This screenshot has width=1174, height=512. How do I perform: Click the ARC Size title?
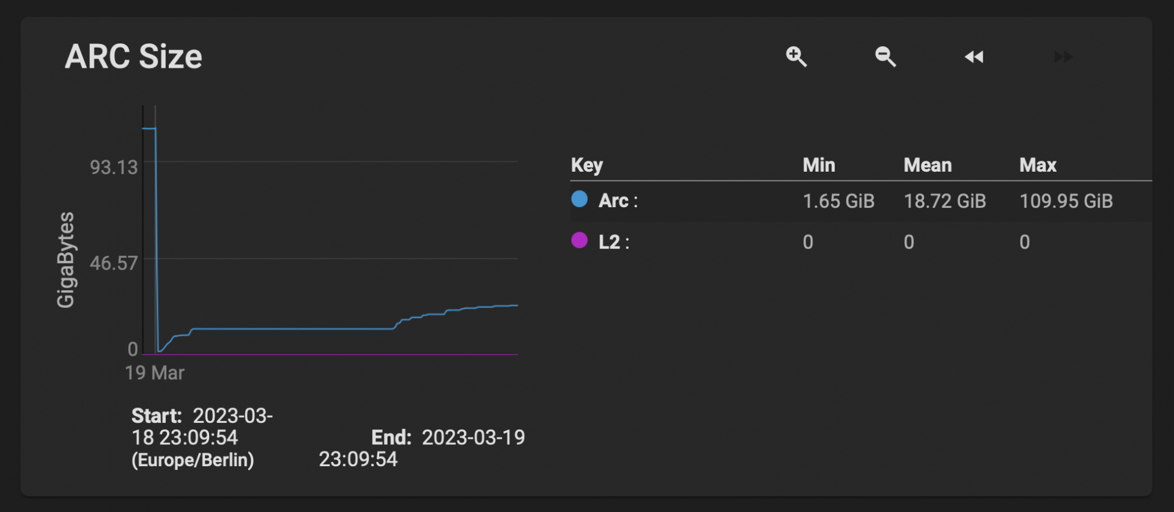(133, 57)
